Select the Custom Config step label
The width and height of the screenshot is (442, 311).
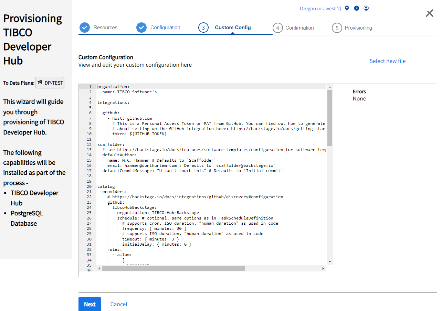tap(233, 28)
